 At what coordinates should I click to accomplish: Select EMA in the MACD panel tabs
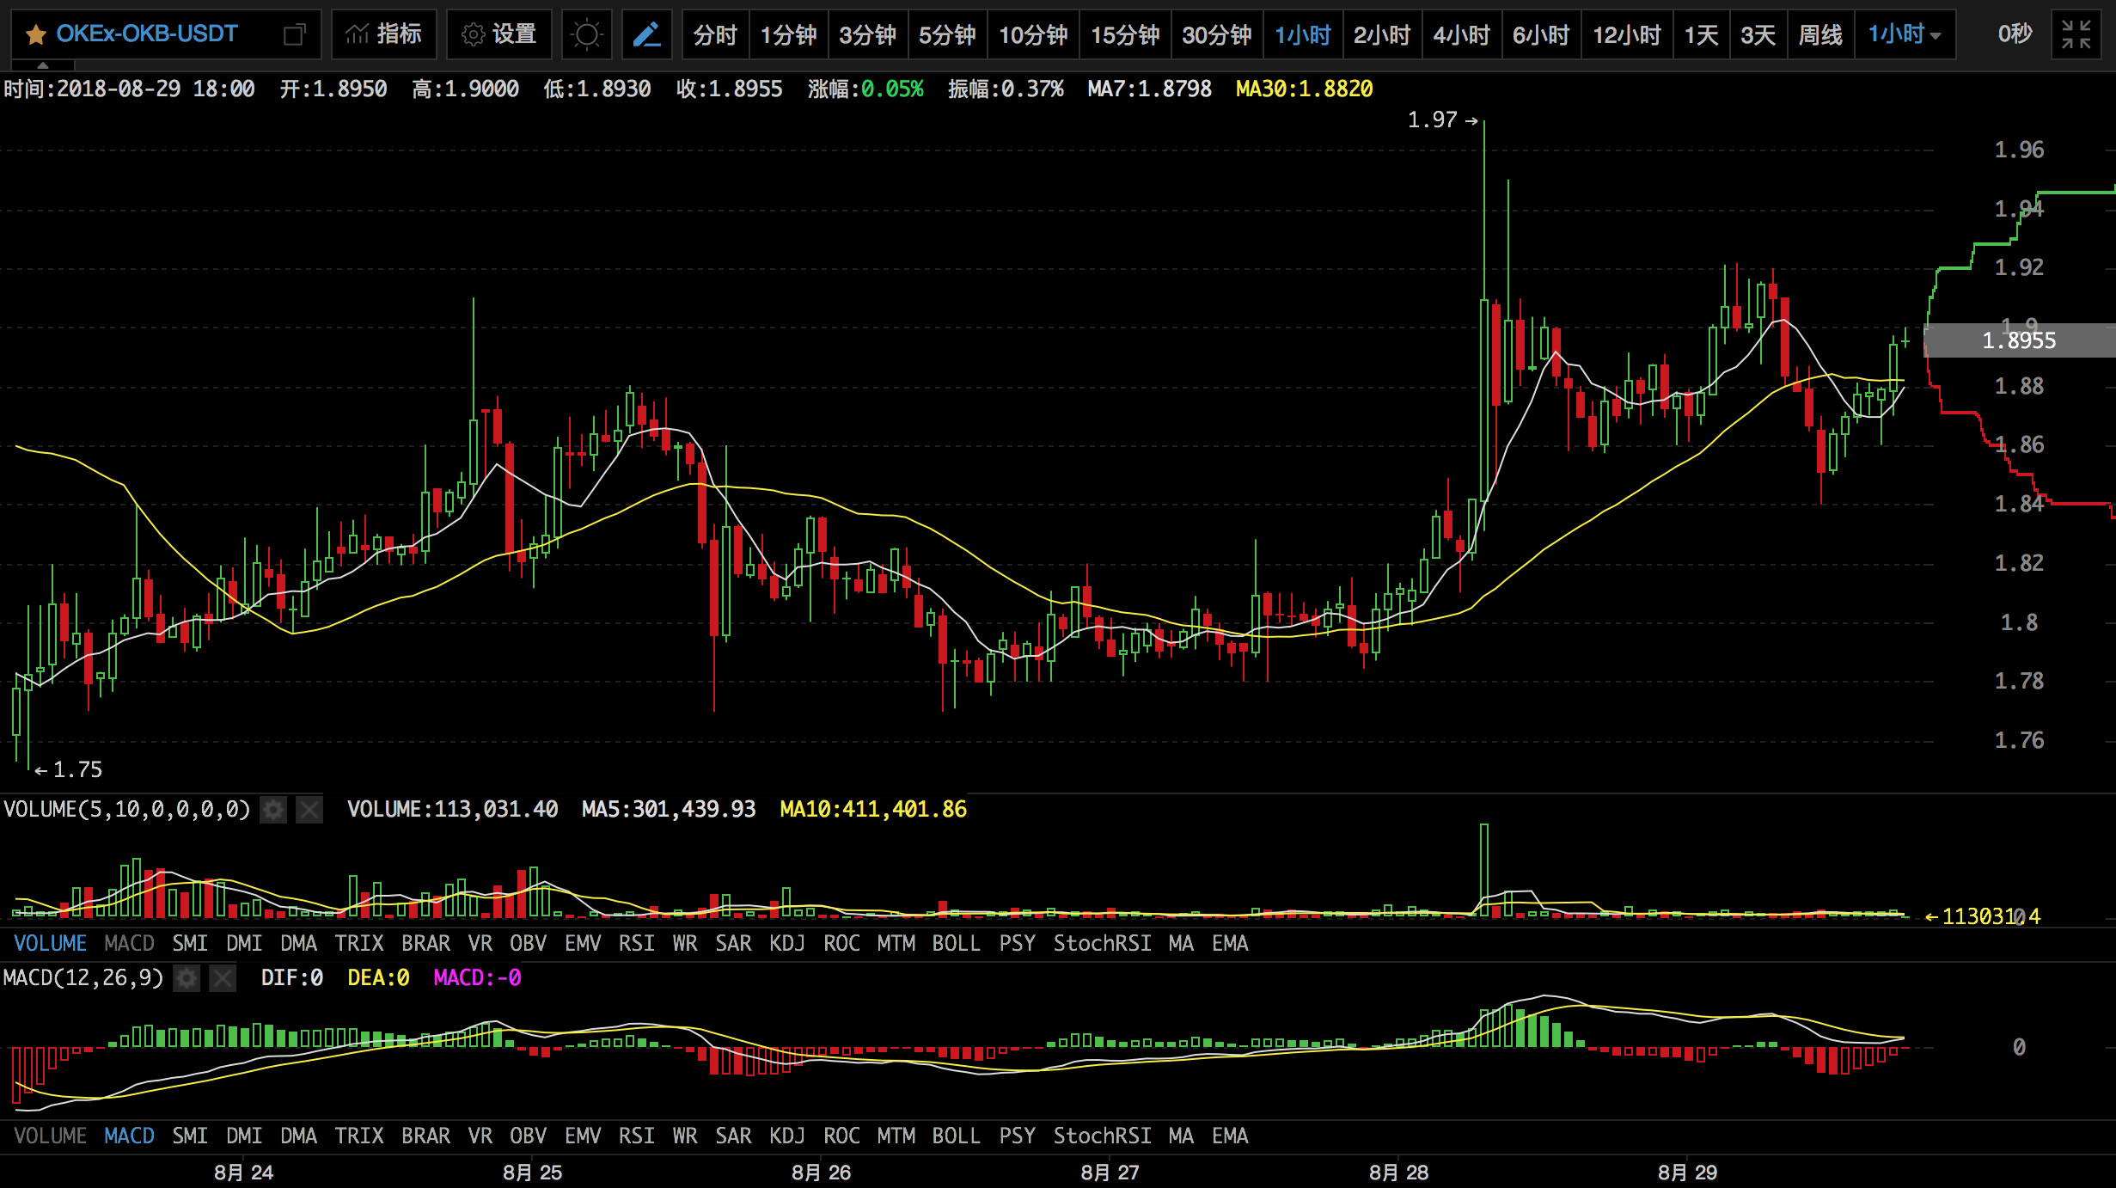[1230, 1136]
